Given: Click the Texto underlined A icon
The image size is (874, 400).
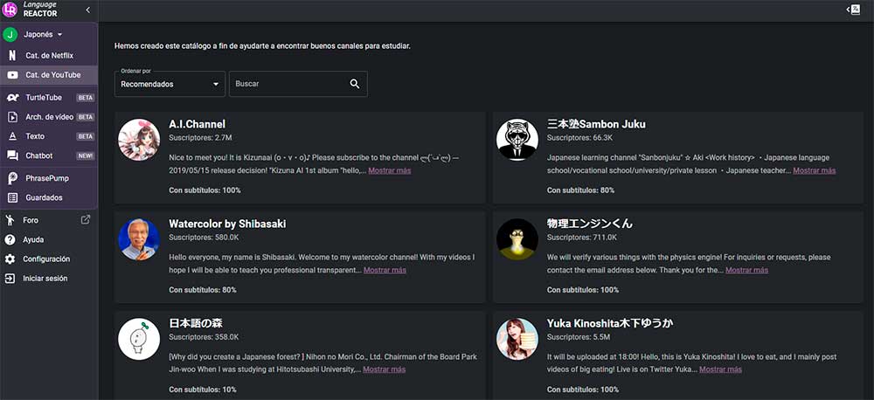Looking at the screenshot, I should point(12,136).
